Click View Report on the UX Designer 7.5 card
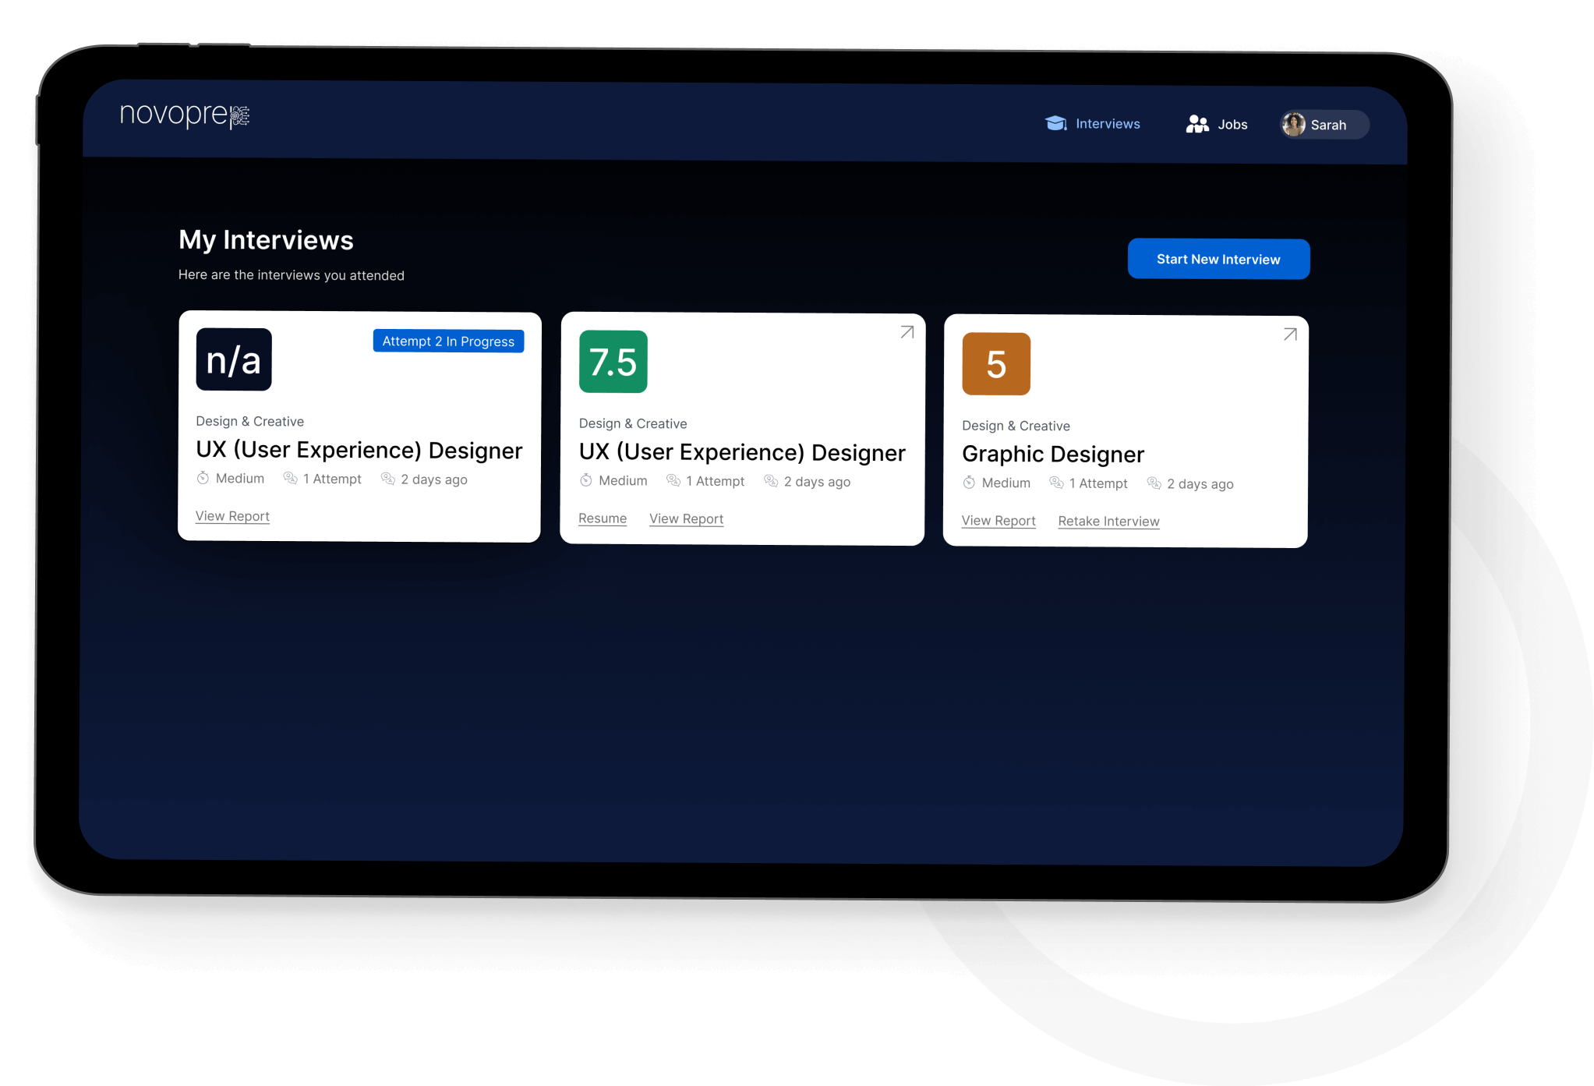The image size is (1594, 1086). [684, 518]
